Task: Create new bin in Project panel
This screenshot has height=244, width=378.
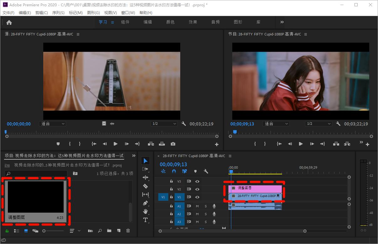Action: [x=109, y=231]
